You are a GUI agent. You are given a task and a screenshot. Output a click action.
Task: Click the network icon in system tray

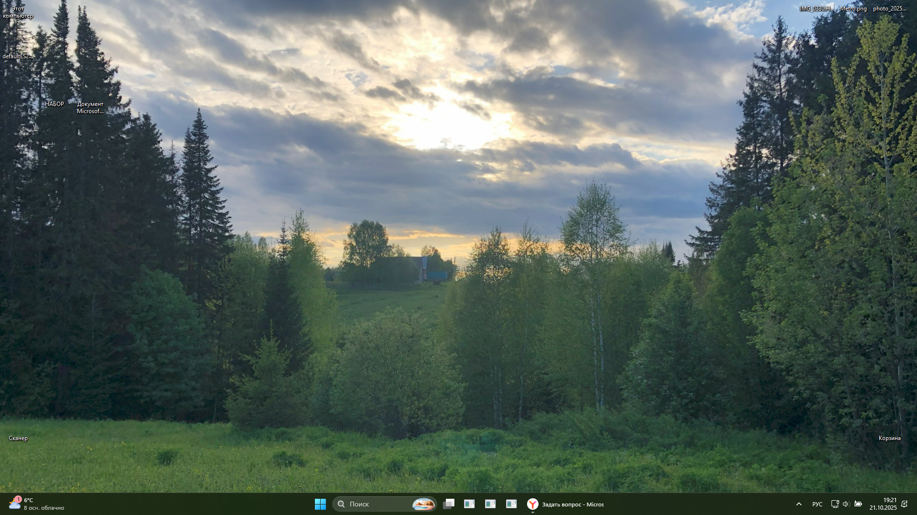(835, 504)
